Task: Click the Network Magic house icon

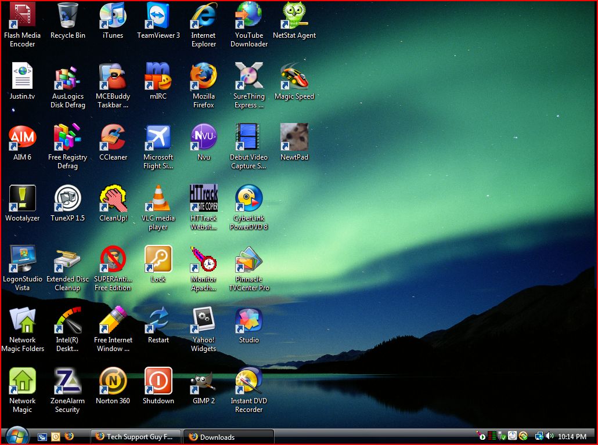Action: click(22, 381)
